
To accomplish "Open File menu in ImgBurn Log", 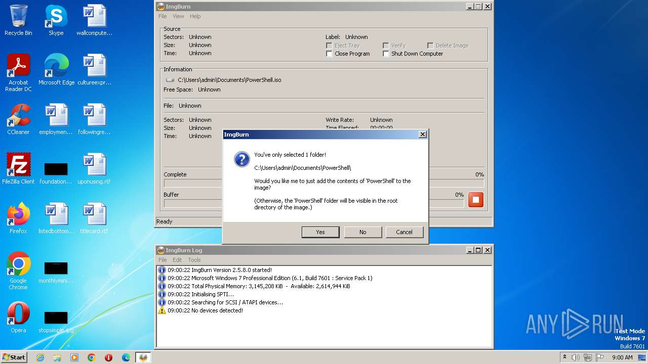I will [x=163, y=260].
